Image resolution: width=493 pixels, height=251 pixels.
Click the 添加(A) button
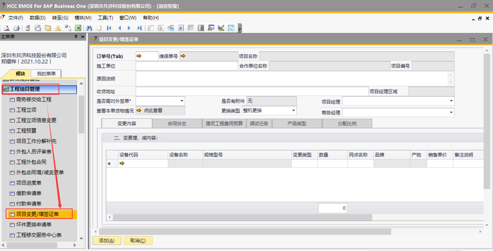point(106,240)
